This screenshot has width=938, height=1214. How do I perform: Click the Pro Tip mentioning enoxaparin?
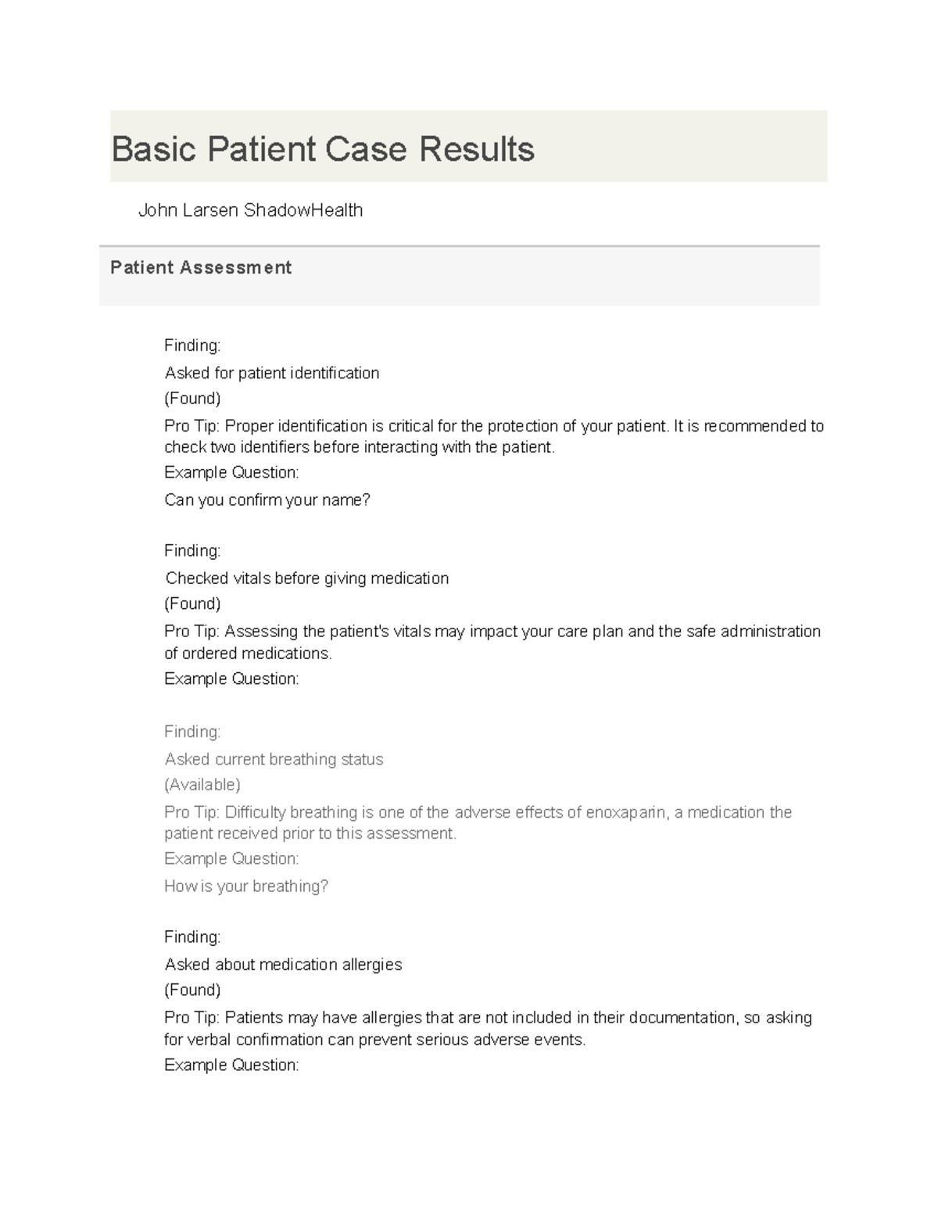pos(478,822)
